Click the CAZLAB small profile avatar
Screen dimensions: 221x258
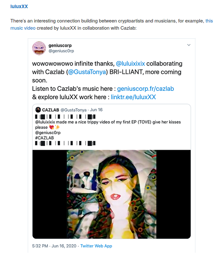(38, 110)
